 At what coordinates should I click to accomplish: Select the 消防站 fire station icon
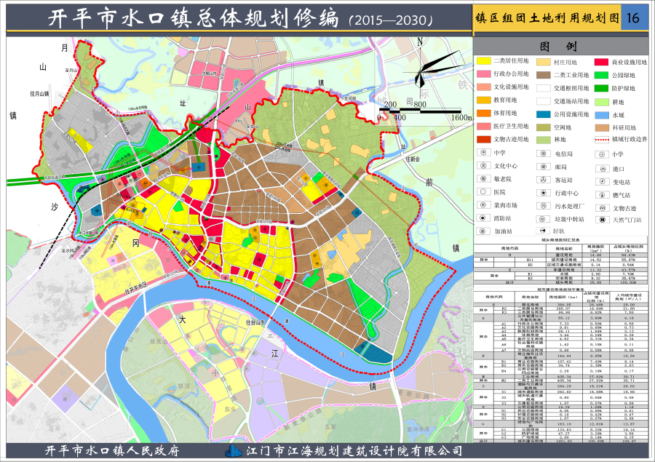pos(482,215)
